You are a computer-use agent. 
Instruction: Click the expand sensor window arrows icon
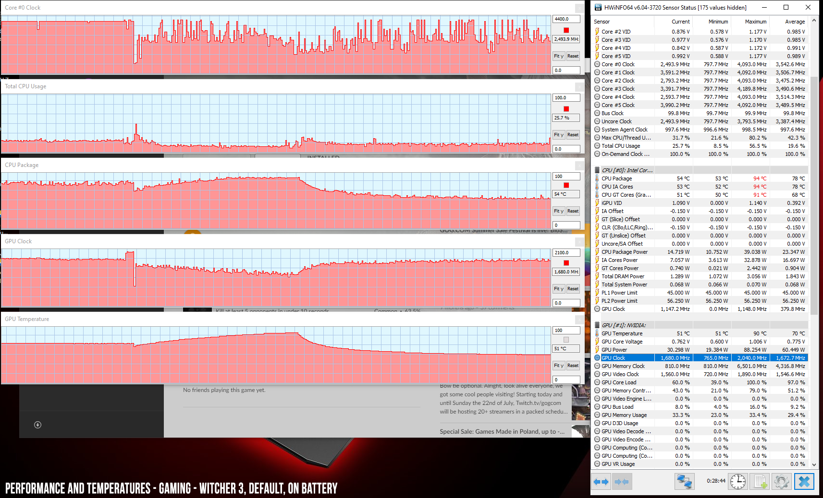pos(601,482)
